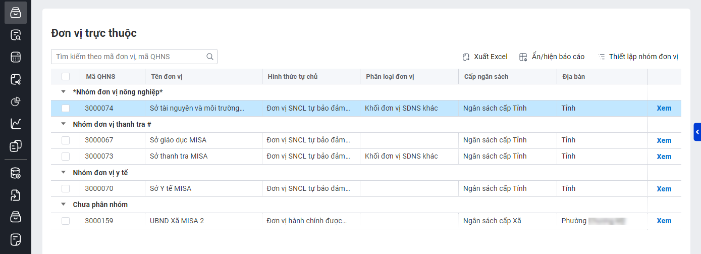
Task: Collapse the Nhóm đơn vị nông nghiệp group
Action: 63,92
